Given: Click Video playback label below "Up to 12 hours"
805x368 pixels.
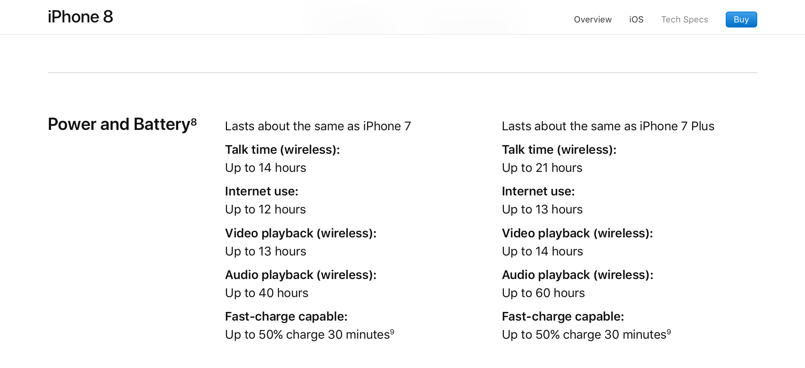Looking at the screenshot, I should click(300, 233).
